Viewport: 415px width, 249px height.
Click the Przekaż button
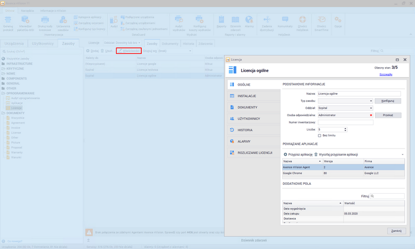[x=388, y=115]
